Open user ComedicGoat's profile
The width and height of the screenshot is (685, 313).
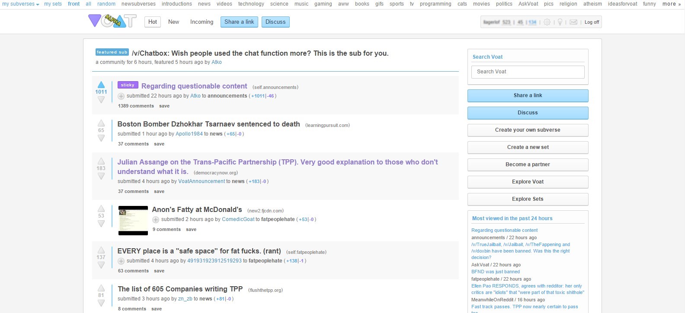(238, 219)
